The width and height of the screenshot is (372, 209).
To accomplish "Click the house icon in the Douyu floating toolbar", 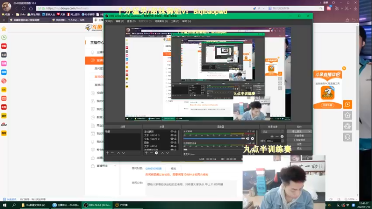I will [x=347, y=115].
